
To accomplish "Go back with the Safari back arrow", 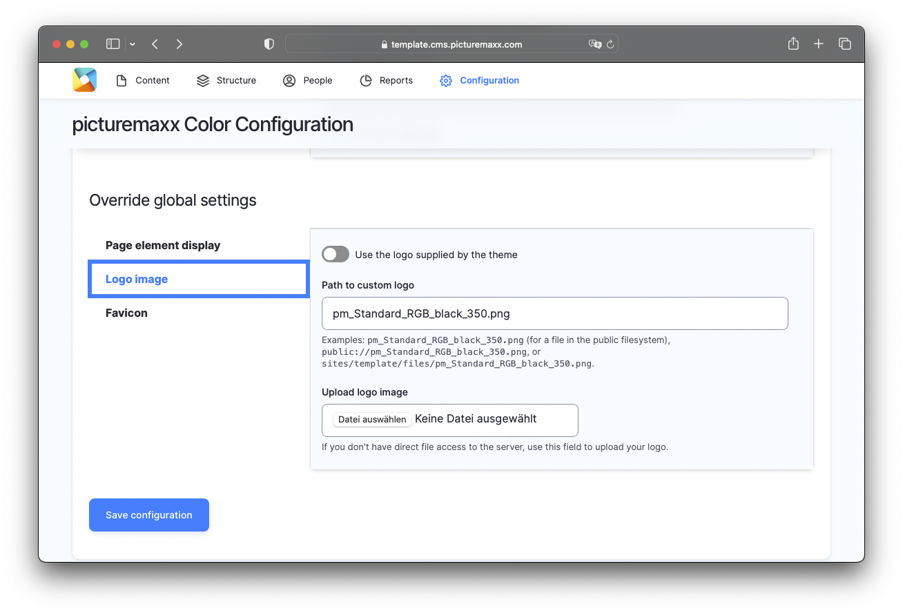I will coord(155,44).
